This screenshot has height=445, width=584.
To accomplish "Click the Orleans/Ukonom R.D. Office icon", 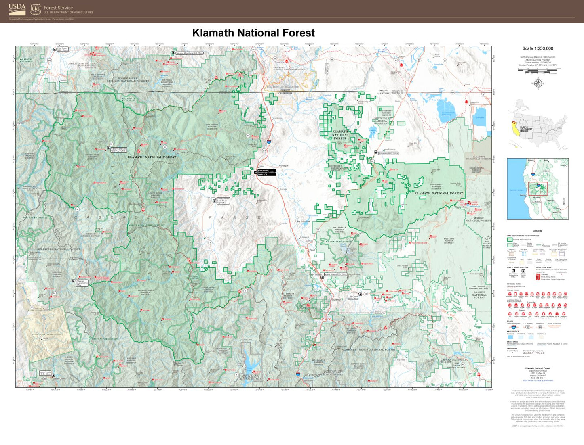I will 74,281.
